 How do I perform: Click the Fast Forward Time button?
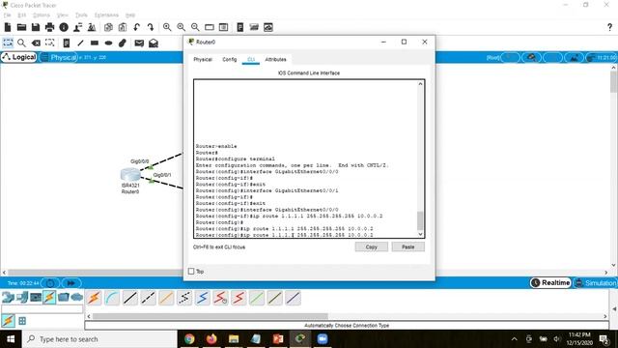(x=70, y=283)
